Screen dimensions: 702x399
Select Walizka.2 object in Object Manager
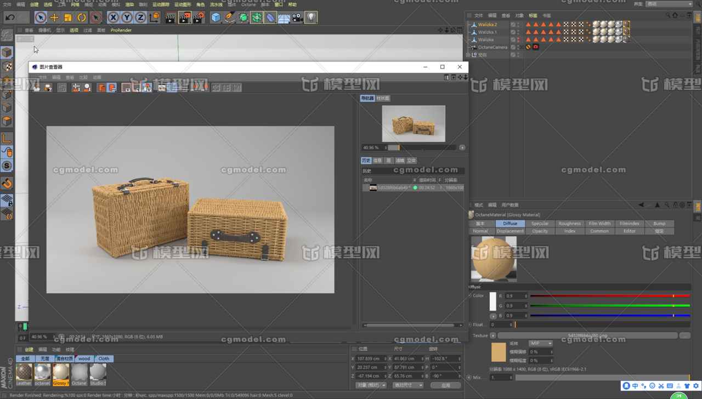tap(488, 25)
